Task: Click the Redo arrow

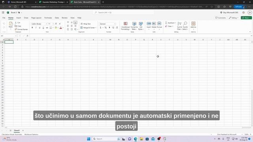Action: [4, 27]
